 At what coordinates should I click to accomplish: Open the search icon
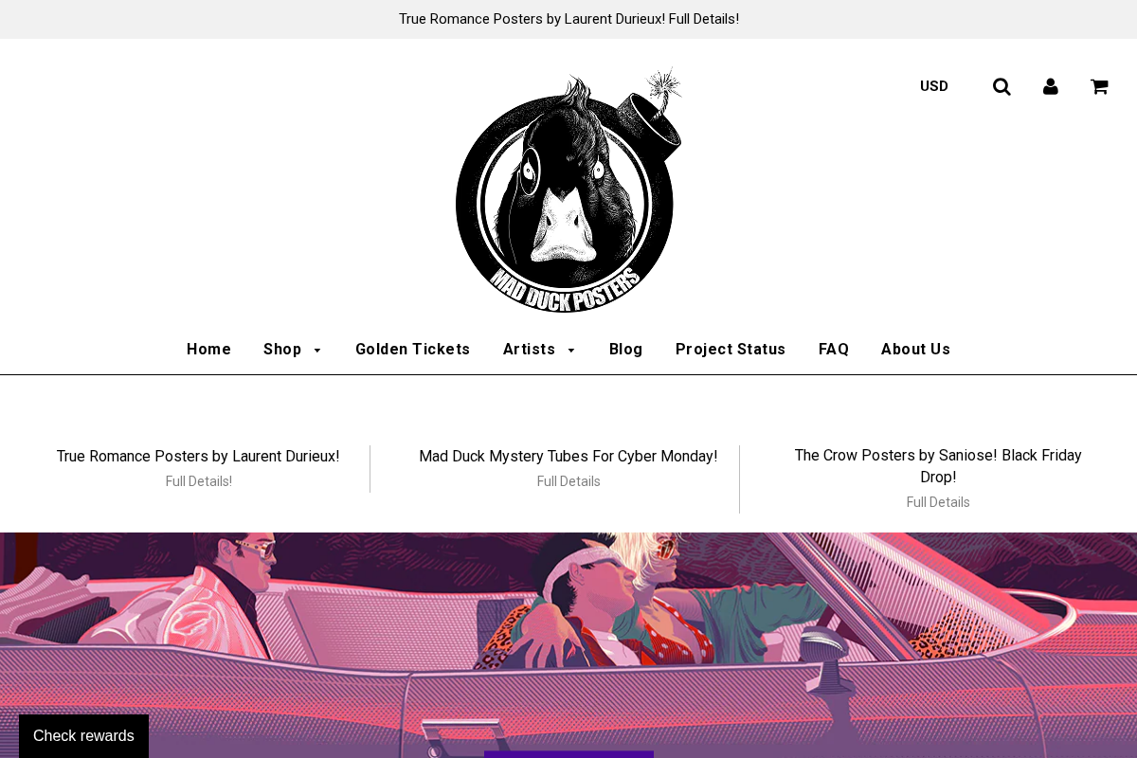(1002, 86)
